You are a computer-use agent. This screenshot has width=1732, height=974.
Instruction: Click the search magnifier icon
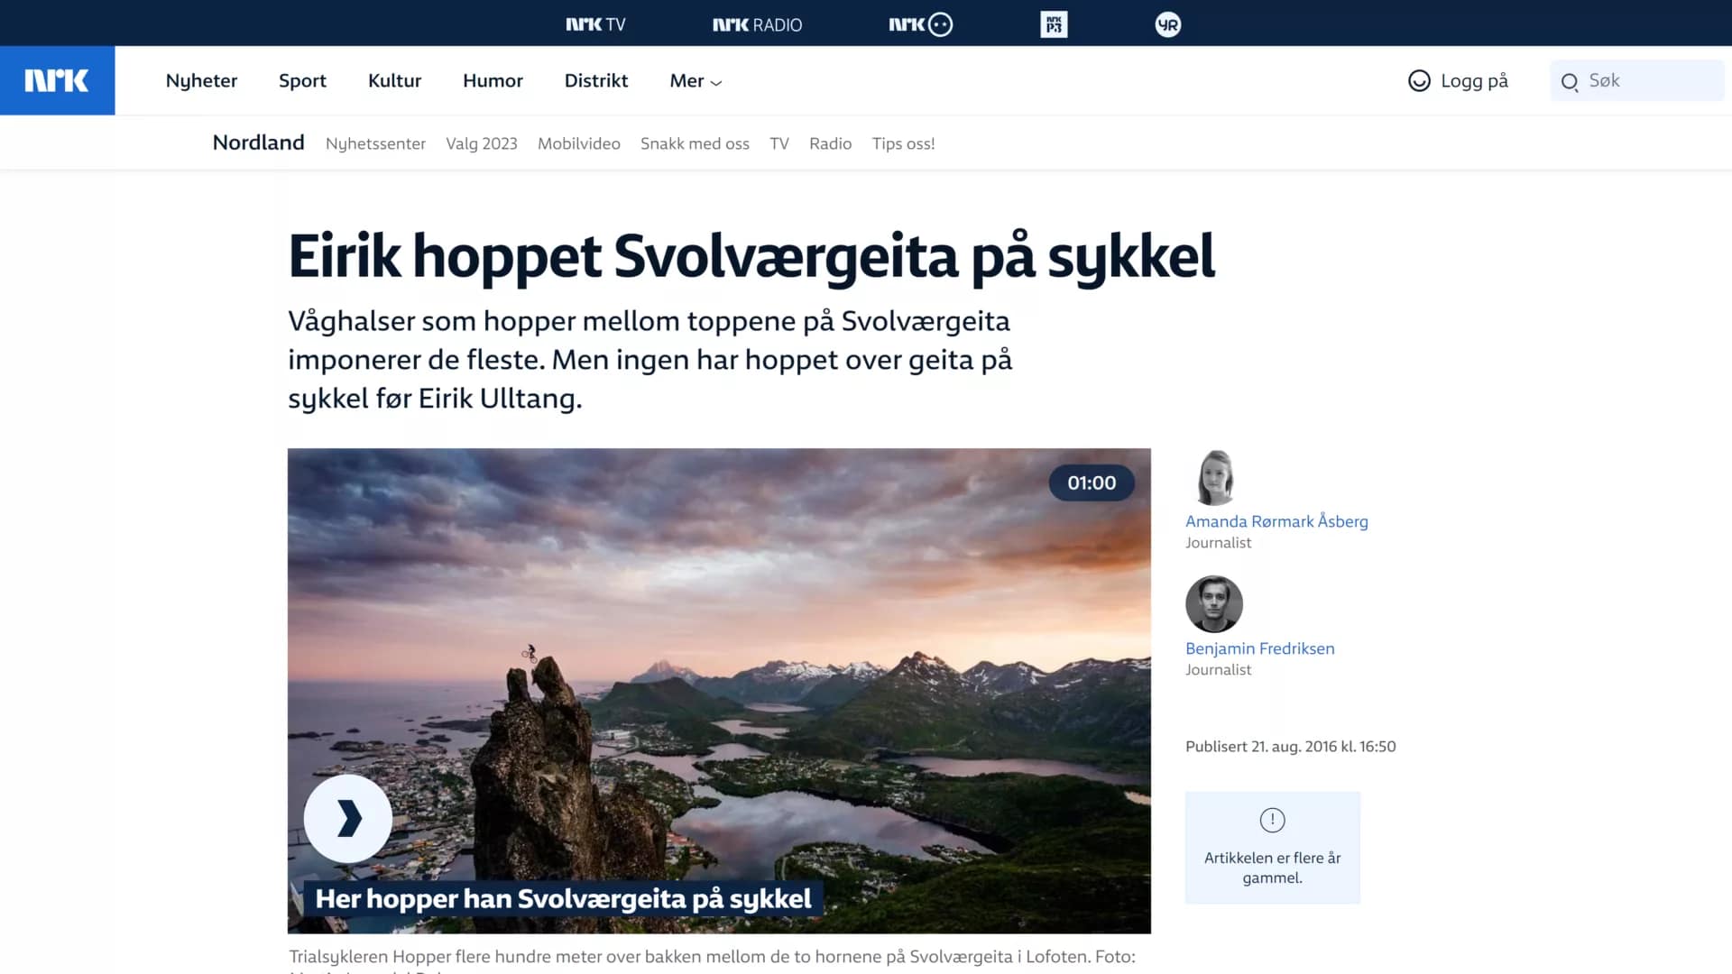click(1570, 82)
